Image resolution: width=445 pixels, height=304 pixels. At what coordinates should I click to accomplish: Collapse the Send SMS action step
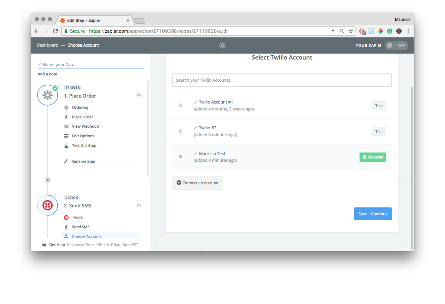[x=139, y=205]
